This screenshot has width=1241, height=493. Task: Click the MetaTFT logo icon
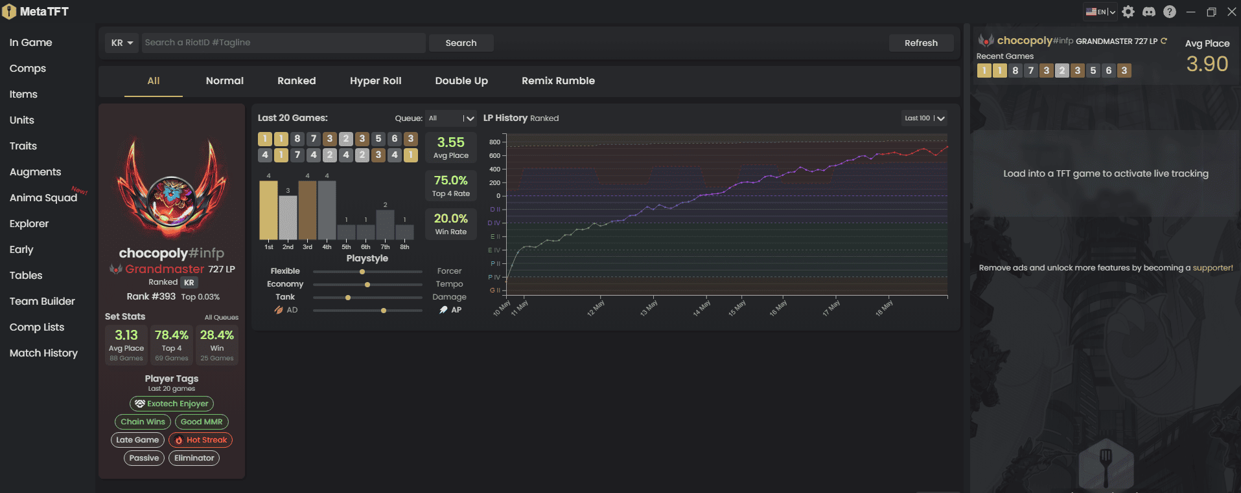click(x=9, y=12)
